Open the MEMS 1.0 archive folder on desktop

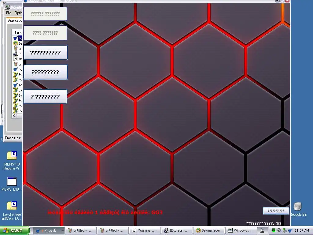pyautogui.click(x=12, y=160)
